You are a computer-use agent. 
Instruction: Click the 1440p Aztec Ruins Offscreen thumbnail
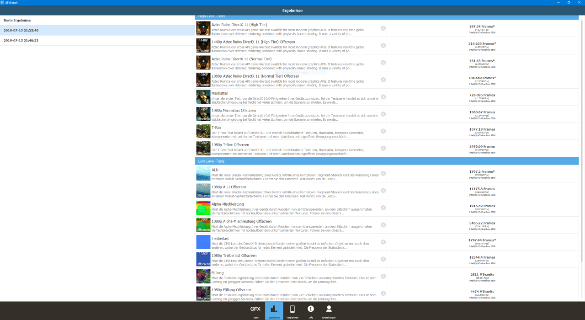203,45
